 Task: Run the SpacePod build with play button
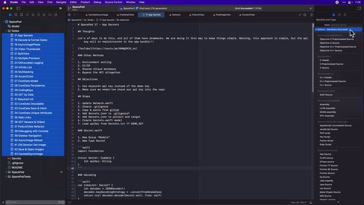point(61,8)
